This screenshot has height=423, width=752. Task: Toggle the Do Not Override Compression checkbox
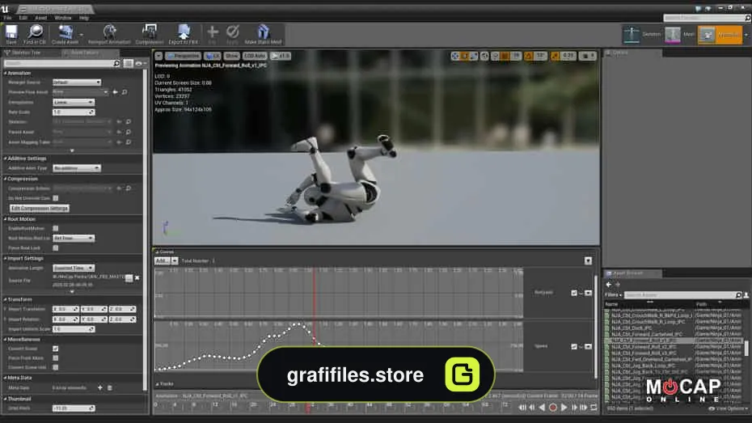click(x=56, y=198)
